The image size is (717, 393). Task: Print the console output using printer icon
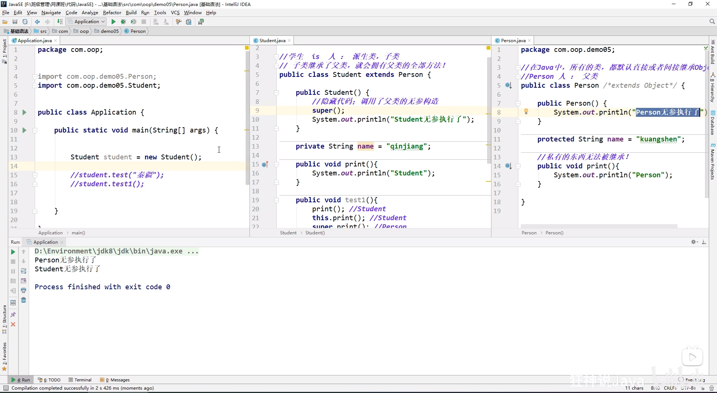coord(24,290)
